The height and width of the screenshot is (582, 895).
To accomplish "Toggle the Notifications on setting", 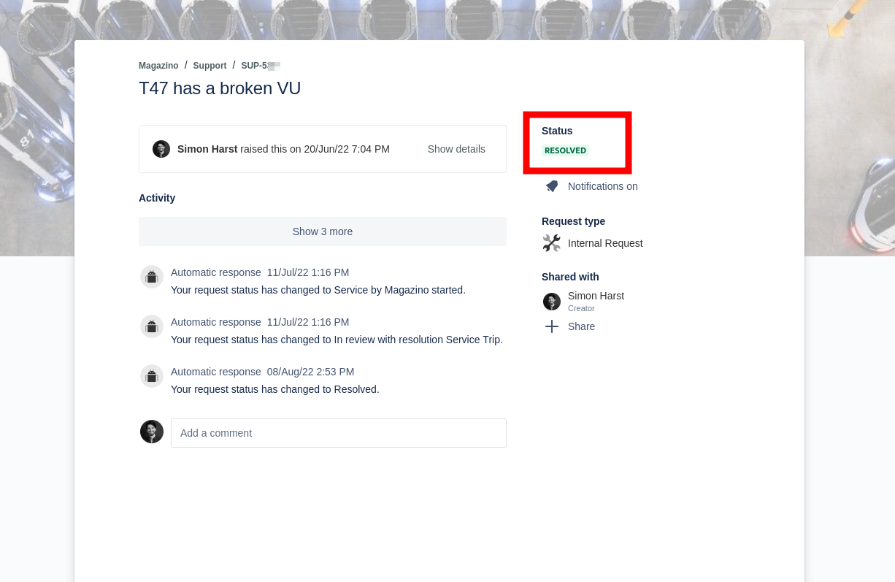I will tap(602, 186).
